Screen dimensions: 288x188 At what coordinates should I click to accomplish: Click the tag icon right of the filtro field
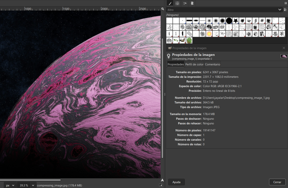[x=285, y=10]
